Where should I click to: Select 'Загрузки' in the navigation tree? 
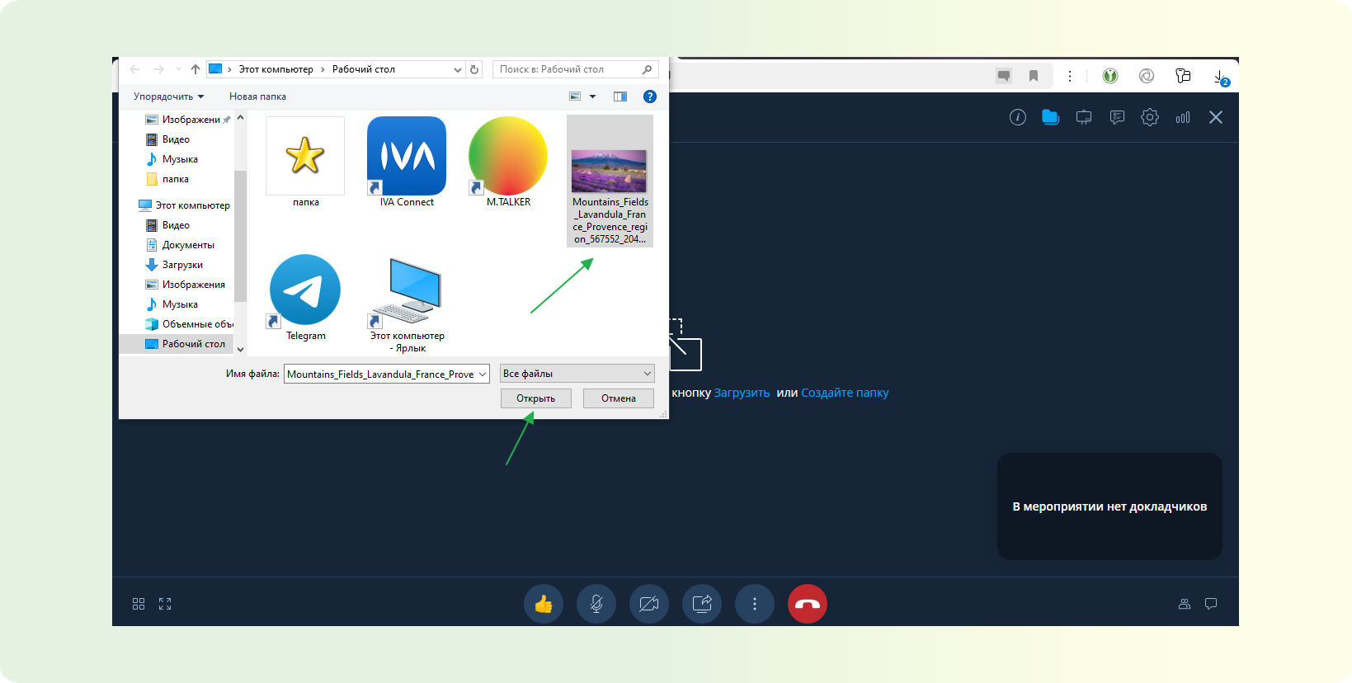[182, 265]
